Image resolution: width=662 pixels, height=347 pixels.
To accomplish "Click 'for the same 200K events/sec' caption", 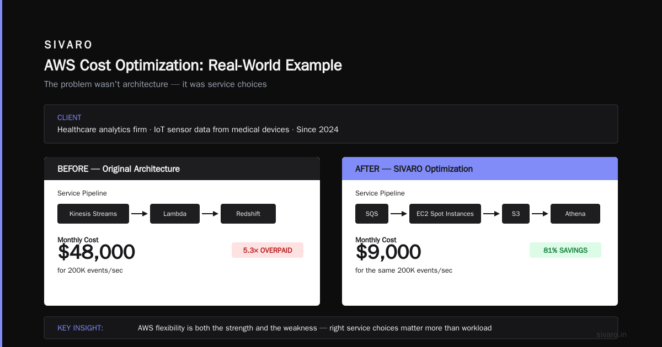I will click(404, 270).
